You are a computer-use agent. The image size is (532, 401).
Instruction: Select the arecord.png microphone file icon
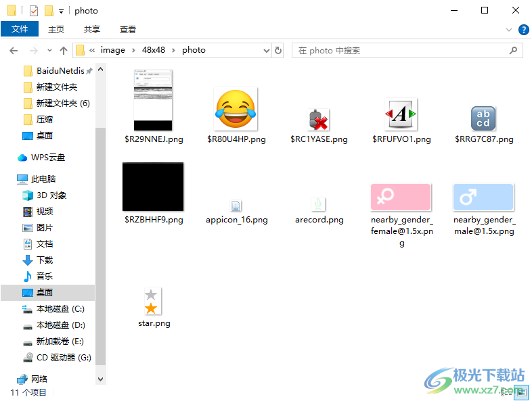318,204
